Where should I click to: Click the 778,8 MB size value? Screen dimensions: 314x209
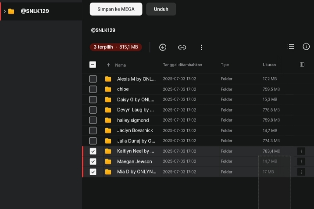coord(271,110)
